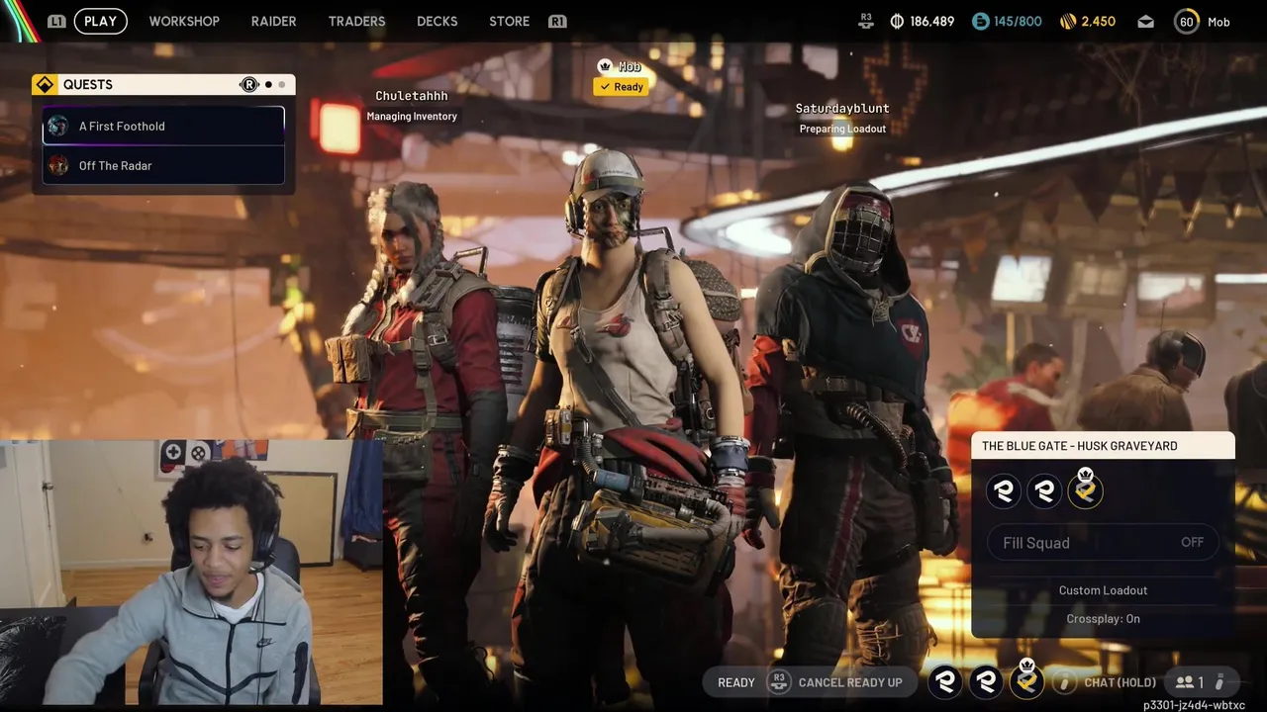Open the PLAY tab
The image size is (1267, 712).
click(x=100, y=21)
